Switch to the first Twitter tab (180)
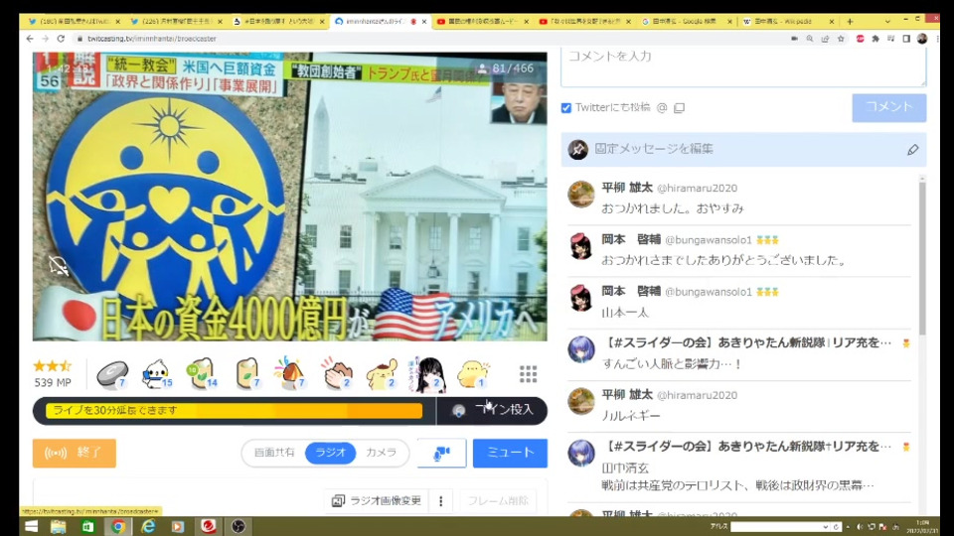Viewport: 954px width, 536px height. point(73,21)
